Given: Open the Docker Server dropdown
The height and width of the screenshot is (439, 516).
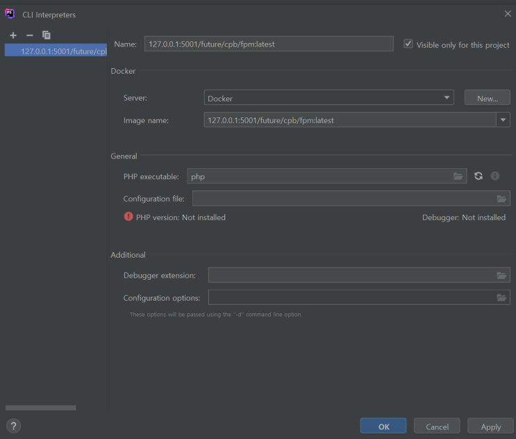Looking at the screenshot, I should [x=328, y=98].
